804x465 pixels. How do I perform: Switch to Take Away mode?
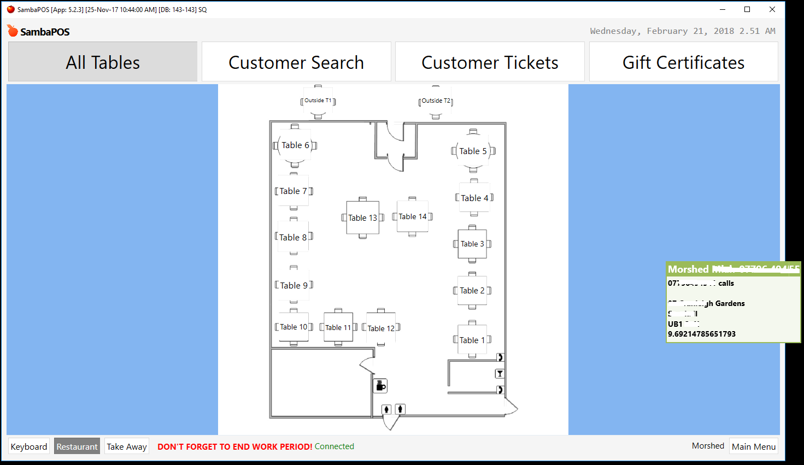127,446
